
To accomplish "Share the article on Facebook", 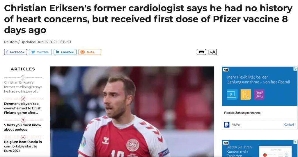I will click(x=16, y=52).
